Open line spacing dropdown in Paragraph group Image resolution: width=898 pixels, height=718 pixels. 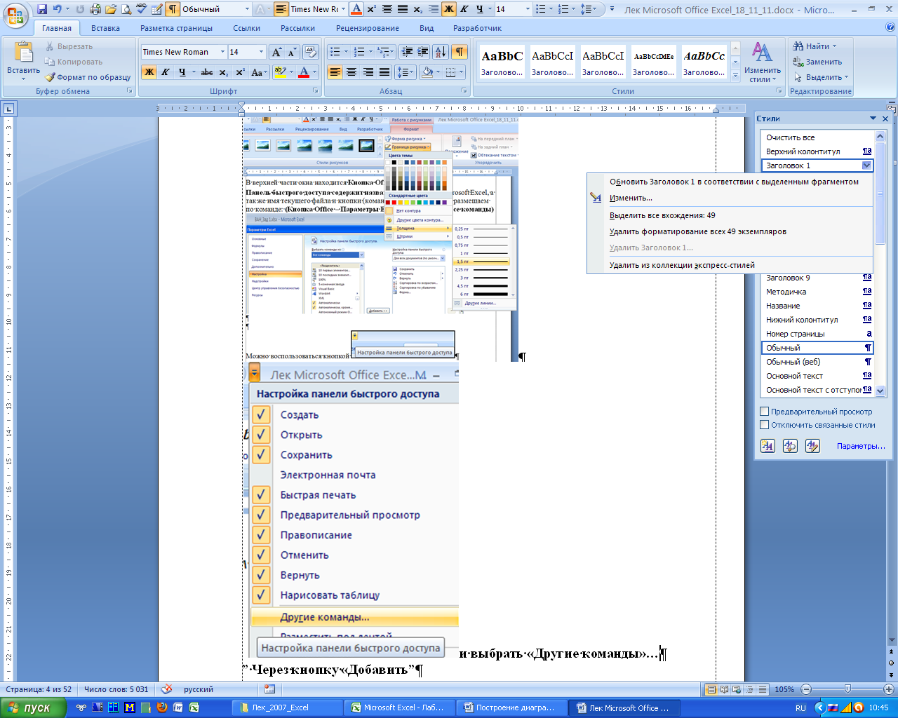405,72
